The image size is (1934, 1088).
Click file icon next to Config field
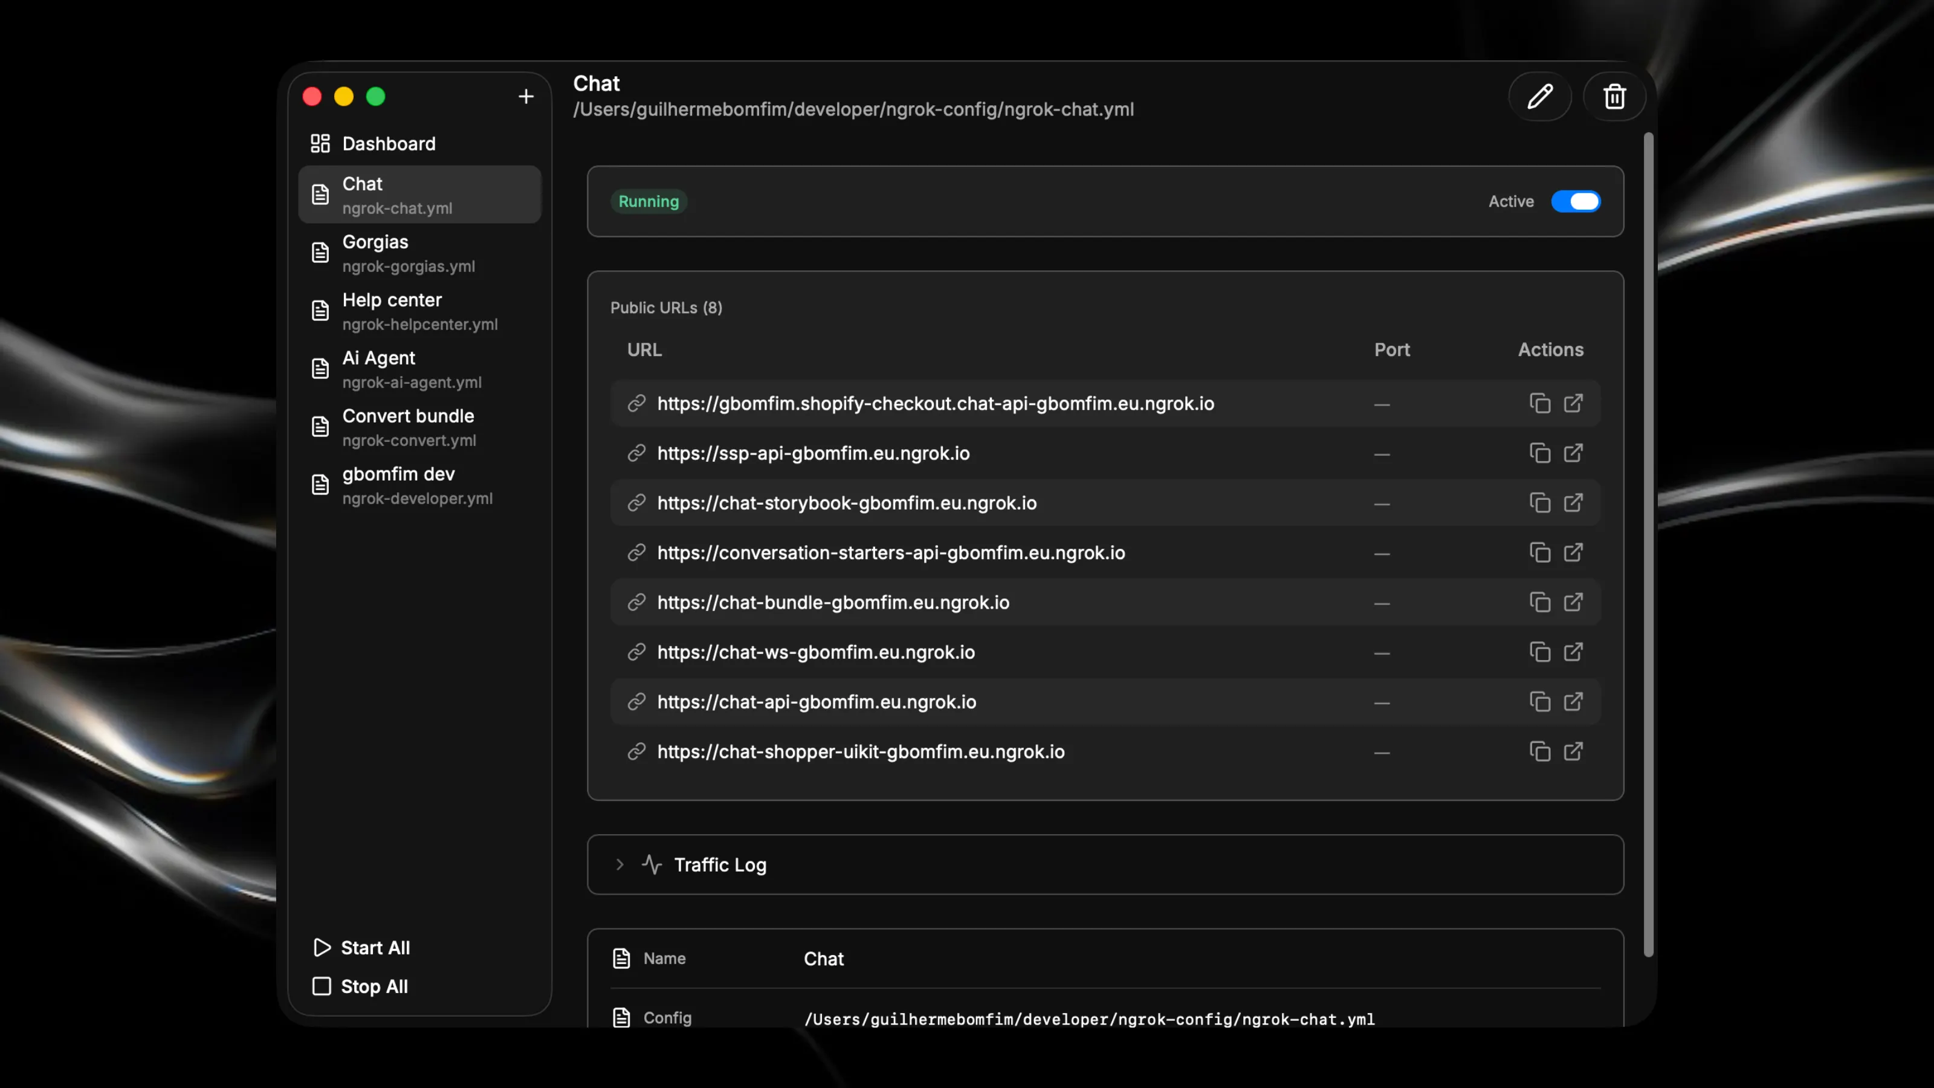[622, 1018]
